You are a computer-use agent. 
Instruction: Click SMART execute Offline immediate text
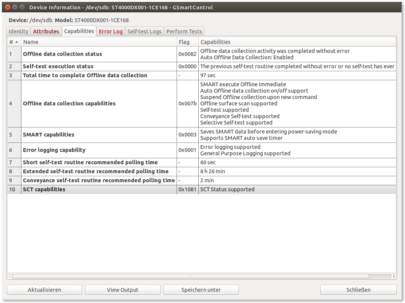click(243, 84)
